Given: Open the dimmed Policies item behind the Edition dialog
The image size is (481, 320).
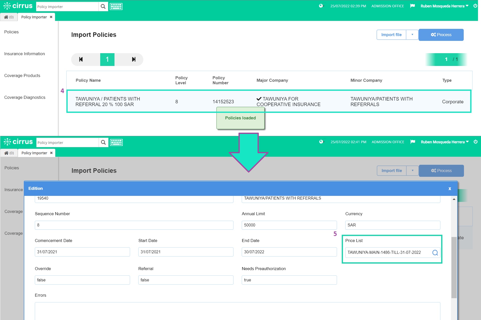Looking at the screenshot, I should click(12, 168).
